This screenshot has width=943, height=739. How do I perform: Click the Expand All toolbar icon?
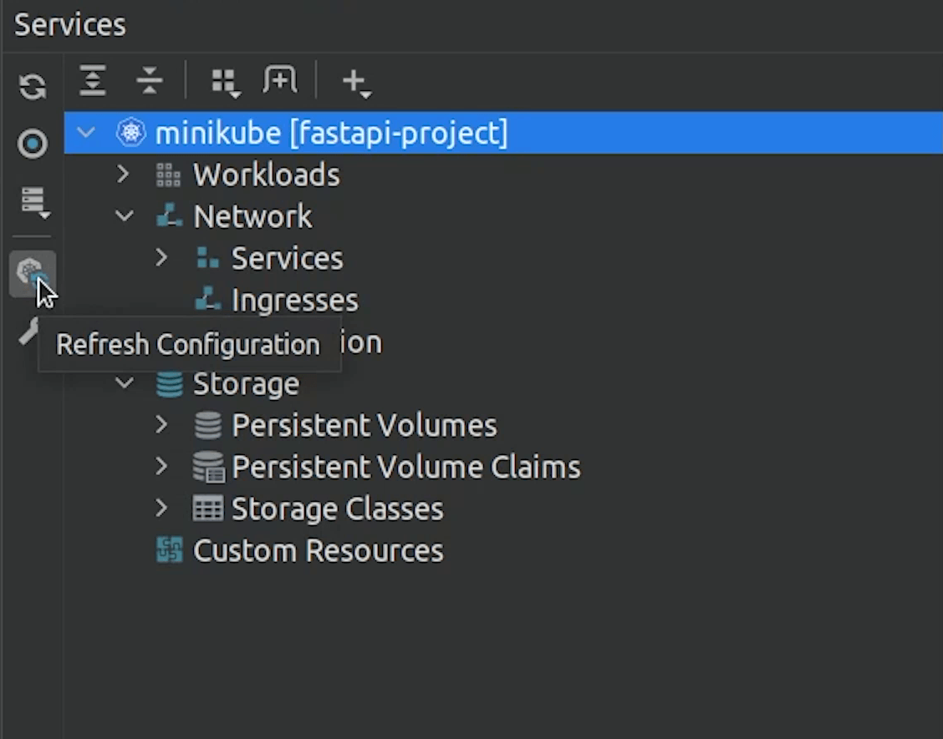(93, 81)
